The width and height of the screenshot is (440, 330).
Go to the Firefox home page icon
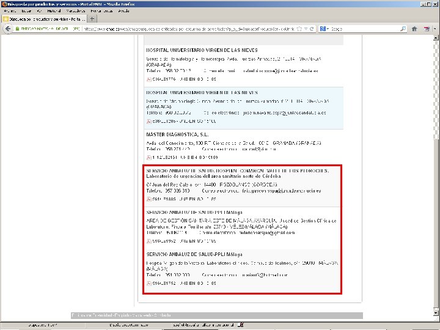tap(414, 29)
